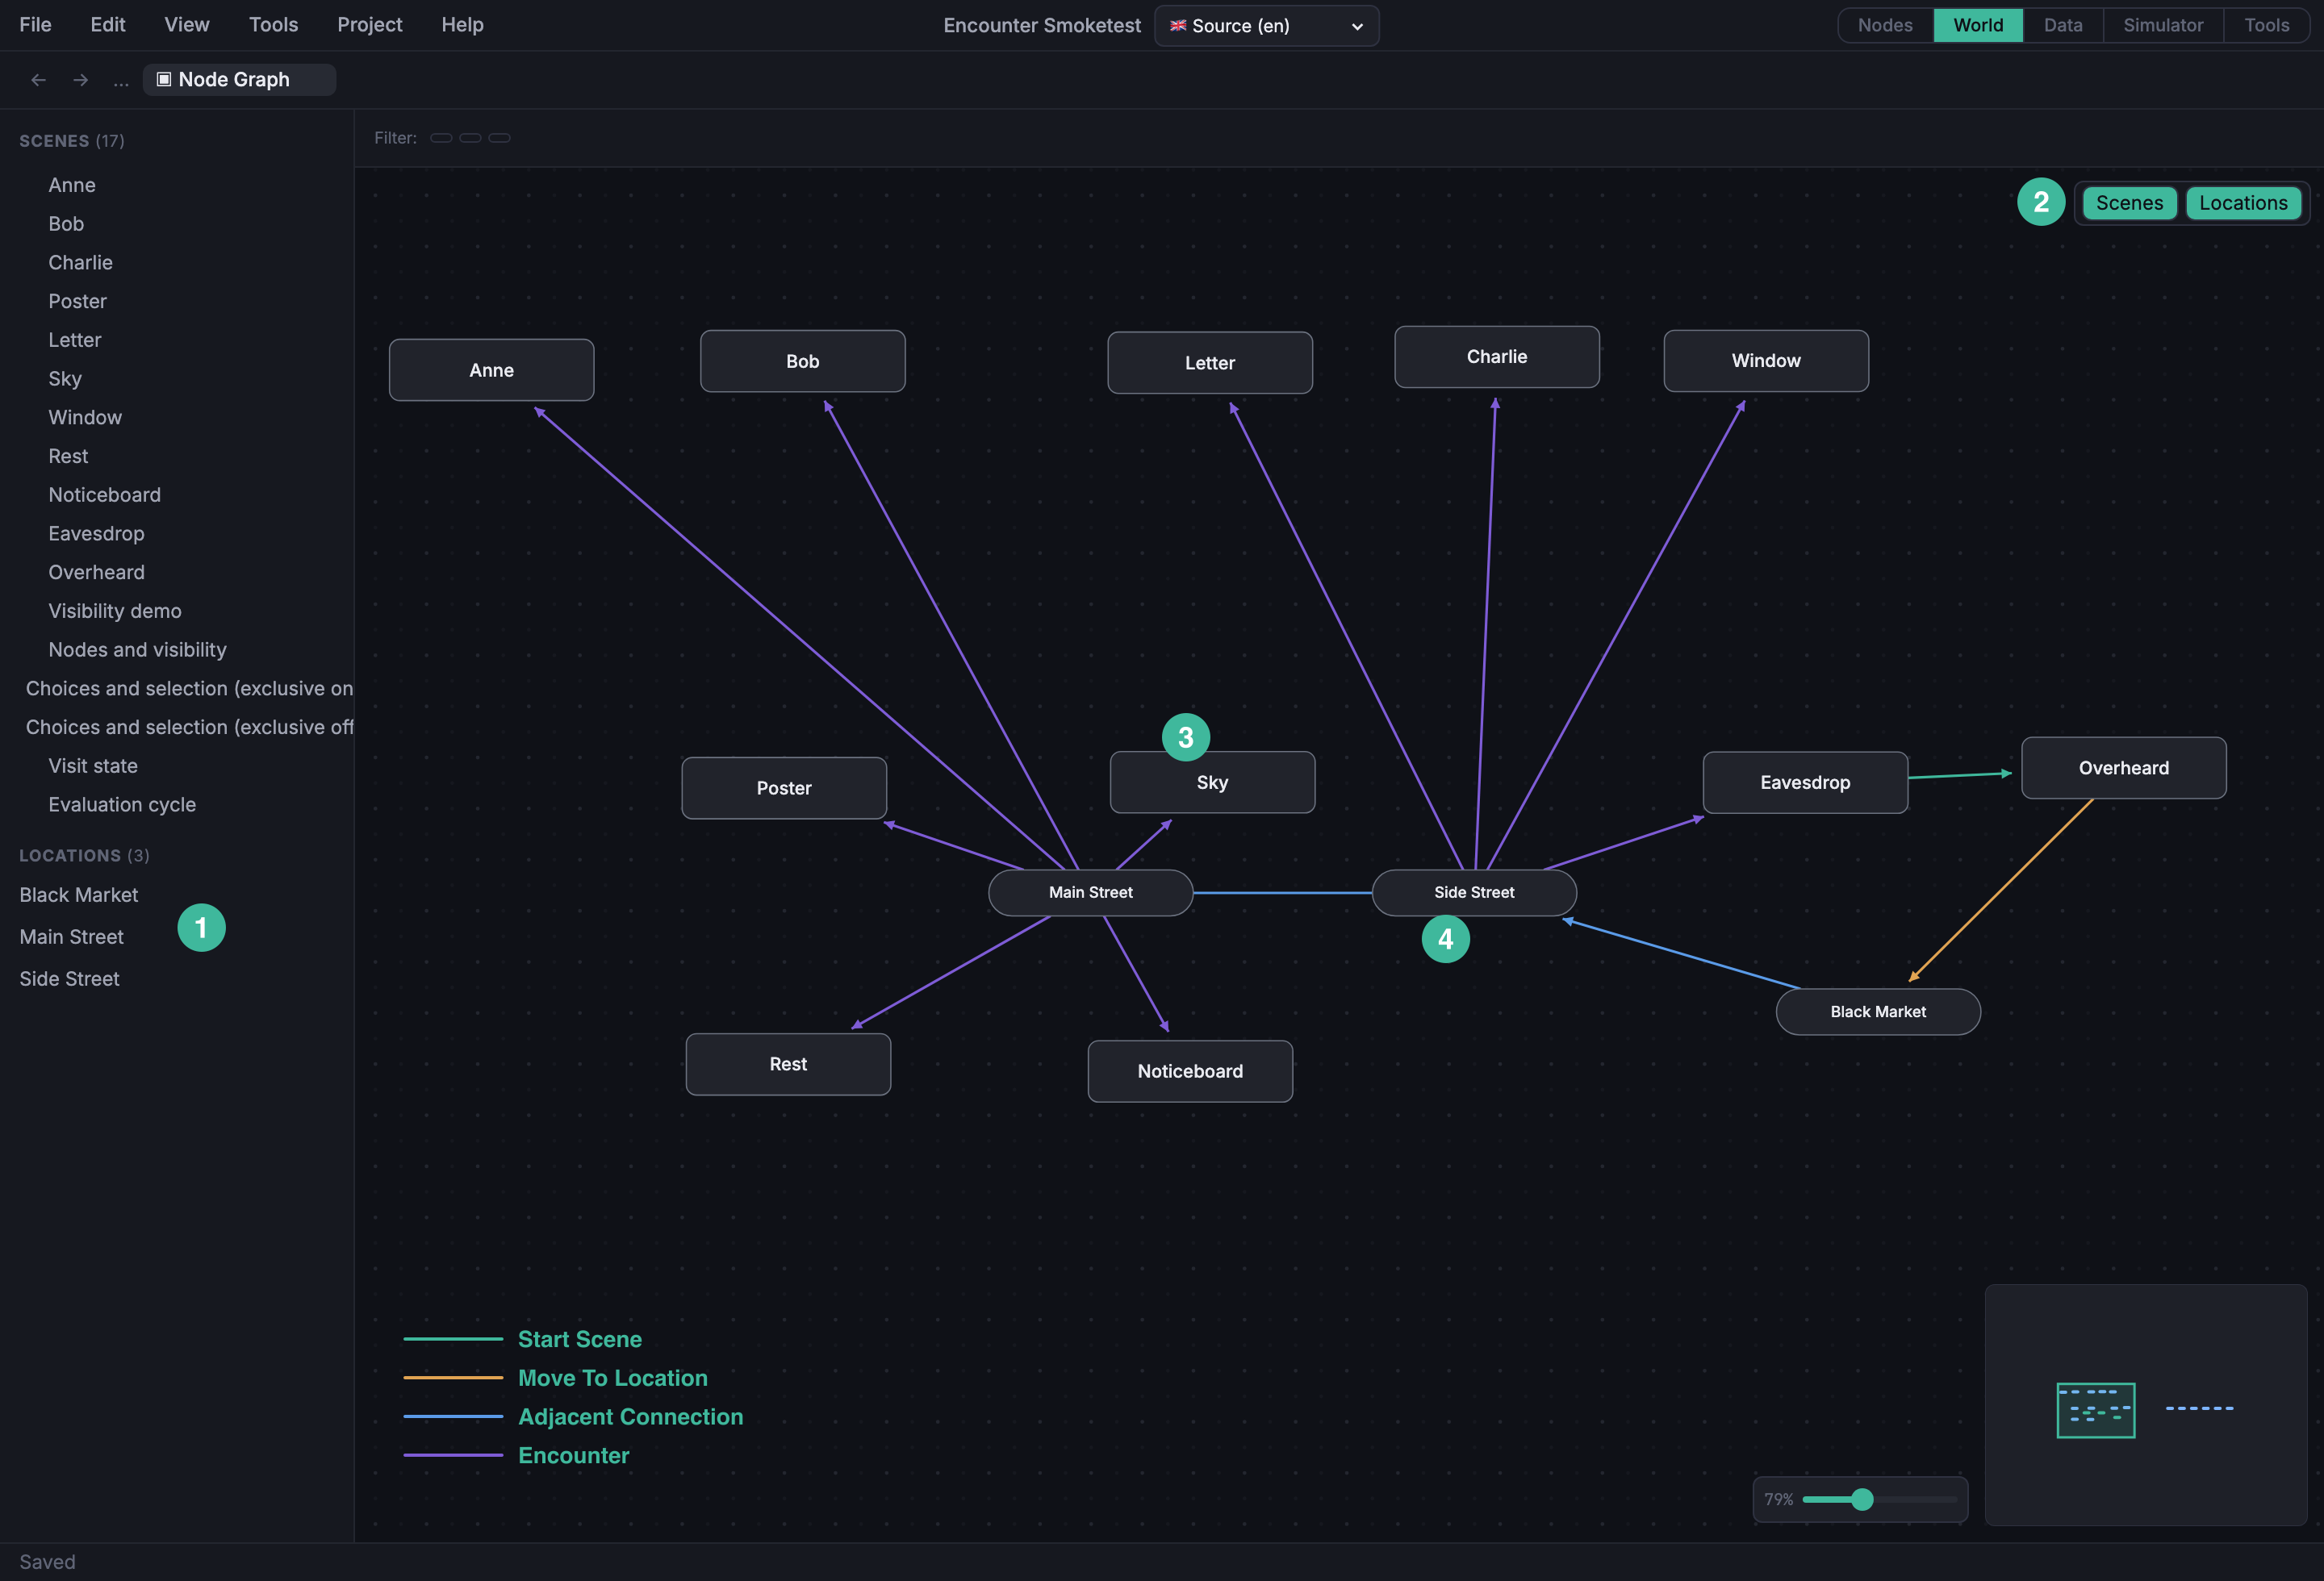Select the Evaluation cycle scene
This screenshot has height=1581, width=2324.
click(x=122, y=804)
